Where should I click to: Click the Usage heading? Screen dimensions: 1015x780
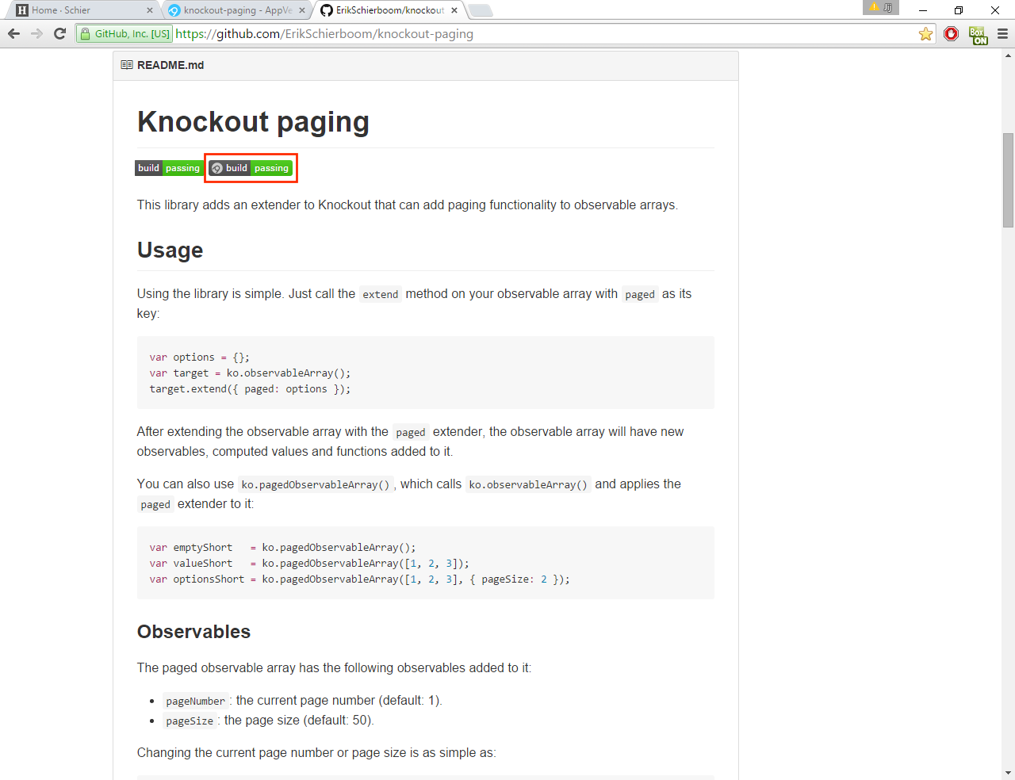[x=170, y=250]
